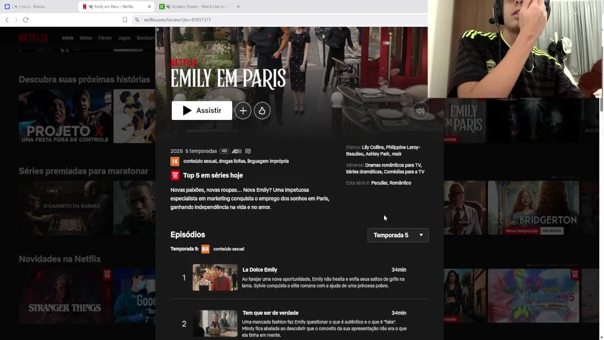Viewport: 604px width, 340px height.
Task: Go to Início in Netflix nav
Action: (67, 38)
